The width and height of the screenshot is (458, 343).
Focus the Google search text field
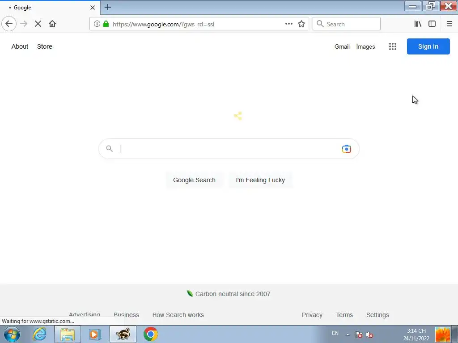[229, 149]
